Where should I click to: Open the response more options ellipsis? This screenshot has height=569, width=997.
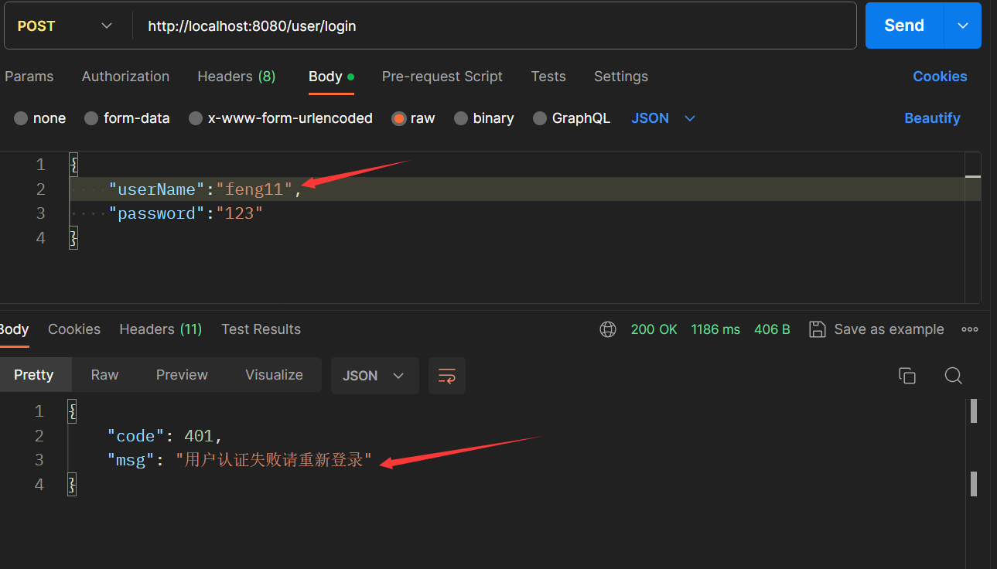[x=970, y=329]
